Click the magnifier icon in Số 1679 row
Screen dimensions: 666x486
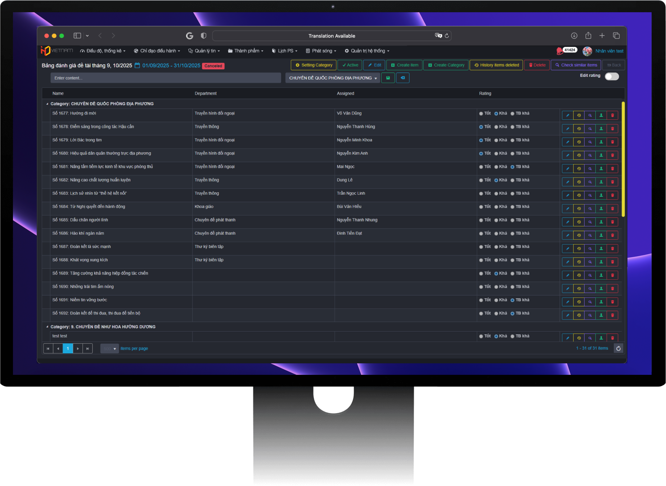[590, 142]
